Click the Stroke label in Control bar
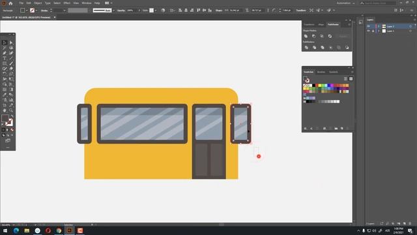The height and width of the screenshot is (235, 417). click(x=44, y=10)
